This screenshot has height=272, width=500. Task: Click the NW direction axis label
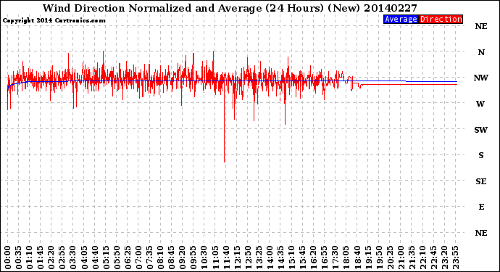click(x=481, y=78)
